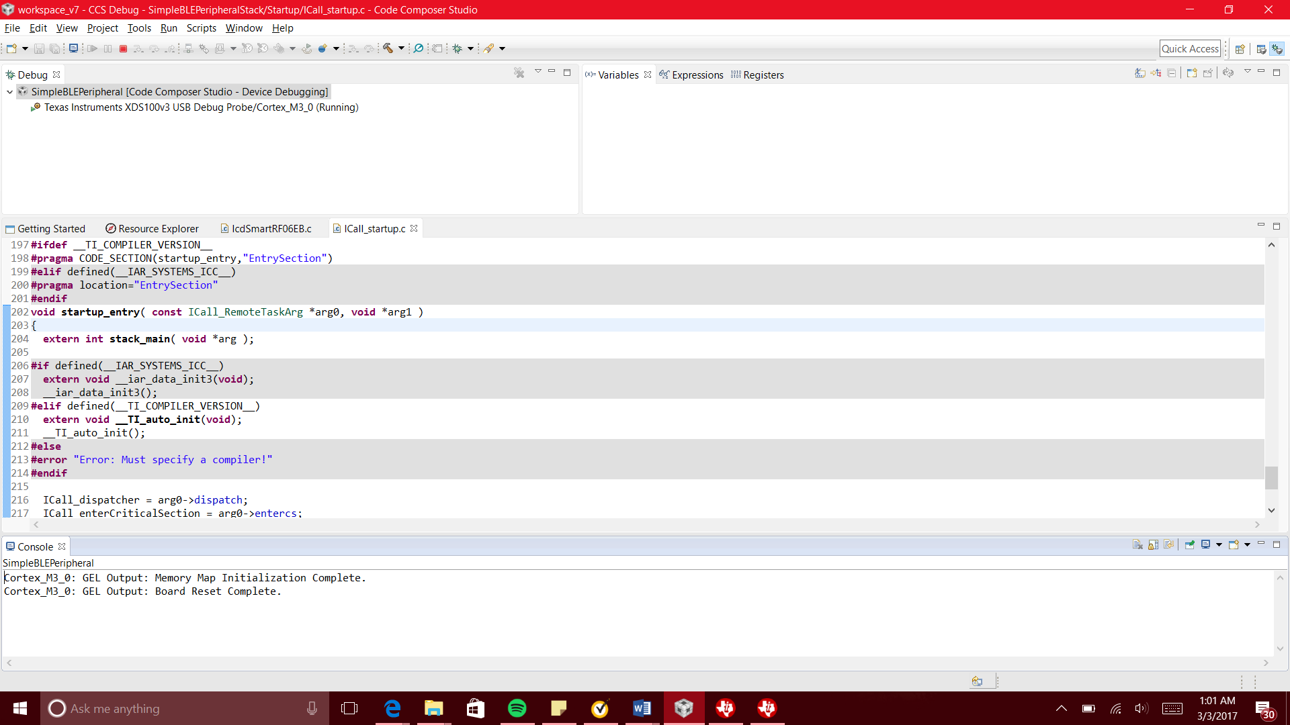Click the hammer Build icon
This screenshot has height=725, width=1290.
[388, 48]
